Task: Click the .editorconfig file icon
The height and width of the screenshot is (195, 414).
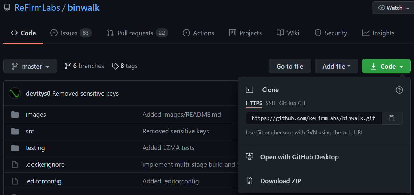Action: (15, 181)
